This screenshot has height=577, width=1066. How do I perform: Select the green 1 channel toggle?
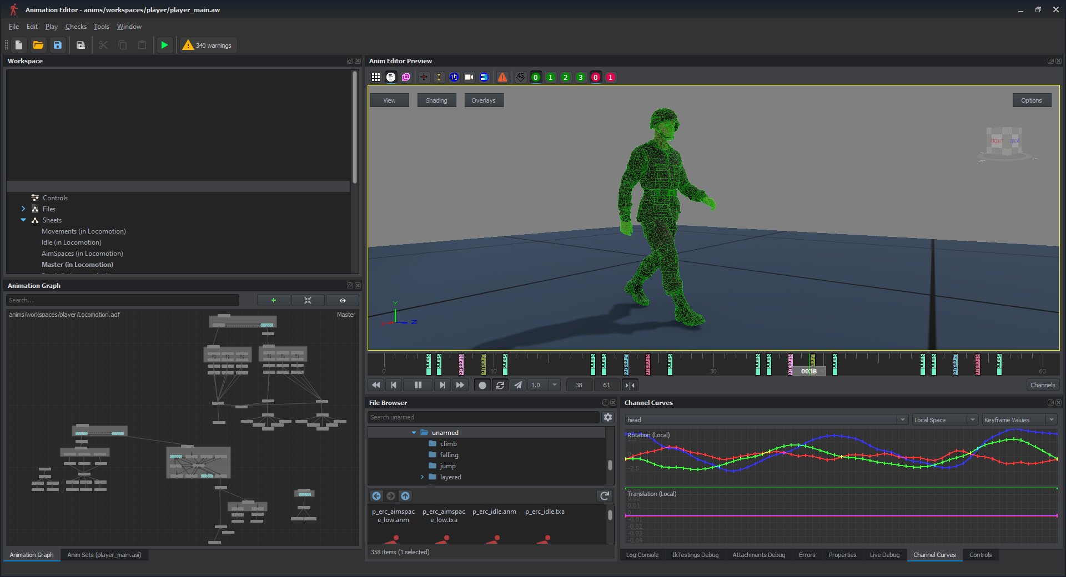click(550, 77)
